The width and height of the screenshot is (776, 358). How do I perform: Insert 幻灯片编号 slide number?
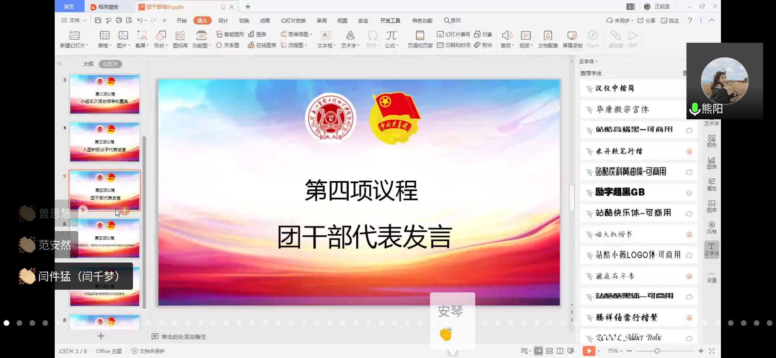453,34
